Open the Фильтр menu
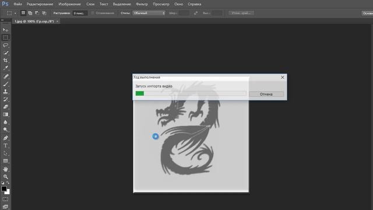373x210 pixels. pyautogui.click(x=142, y=4)
